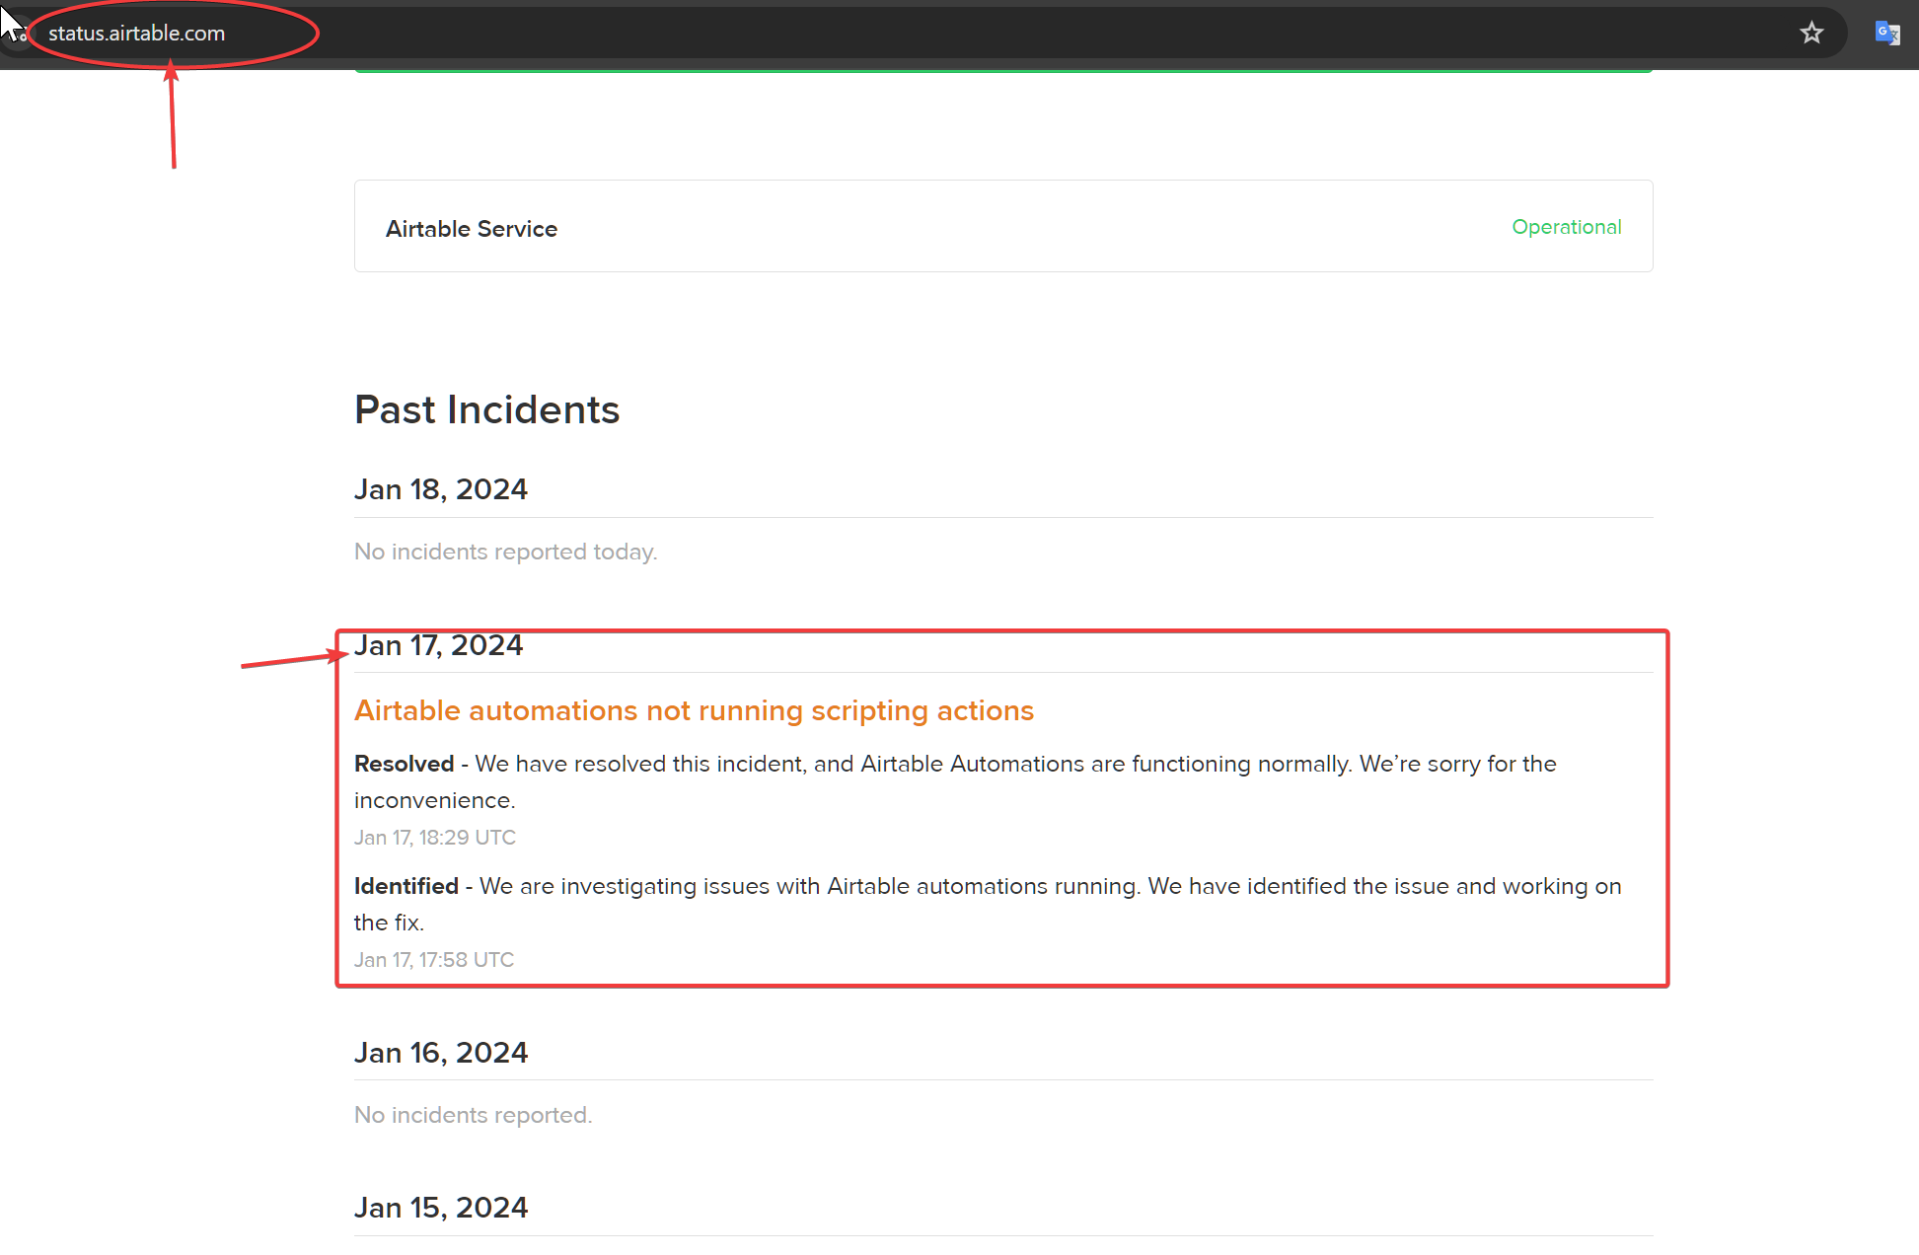Click the Jan 18, 2024 date heading
The image size is (1919, 1255).
pyautogui.click(x=441, y=489)
